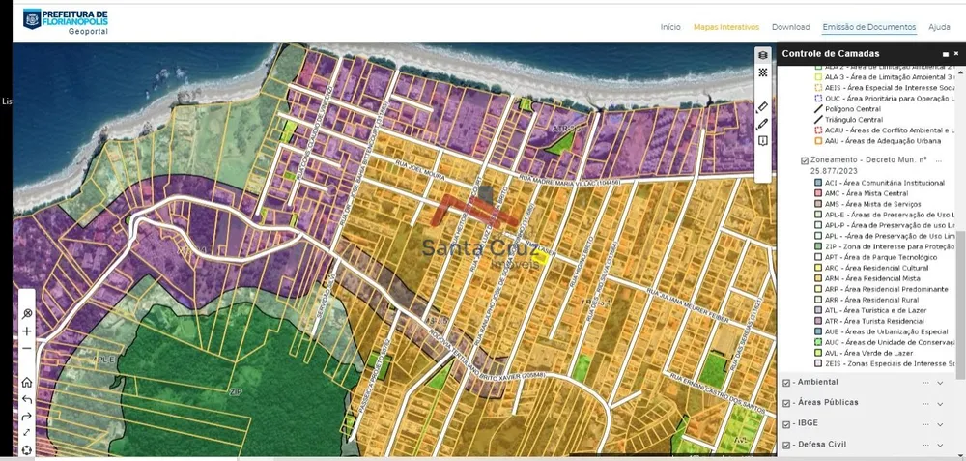
Task: Expand the Áreas Públicas group chevron
Action: [x=940, y=404]
